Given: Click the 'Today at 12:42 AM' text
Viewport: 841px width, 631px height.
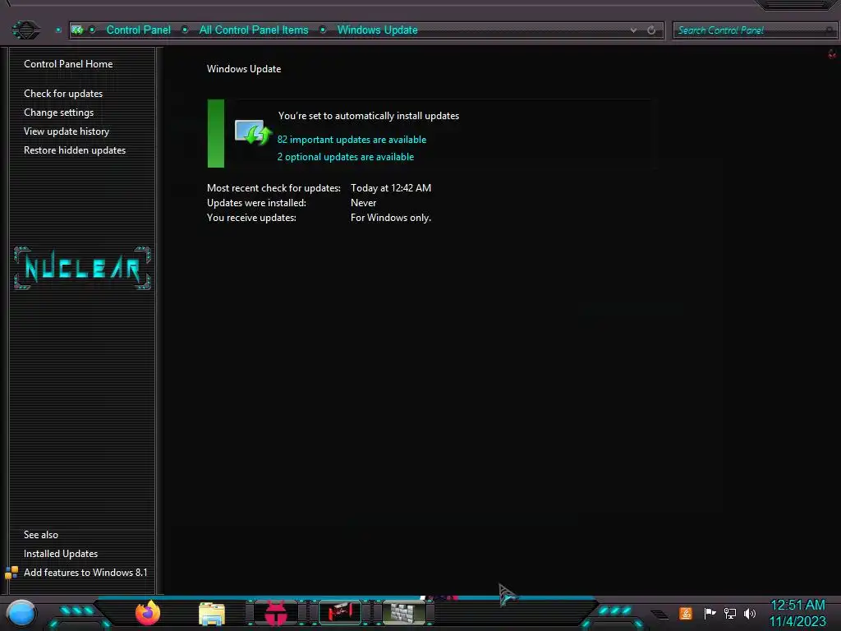Looking at the screenshot, I should pos(391,188).
